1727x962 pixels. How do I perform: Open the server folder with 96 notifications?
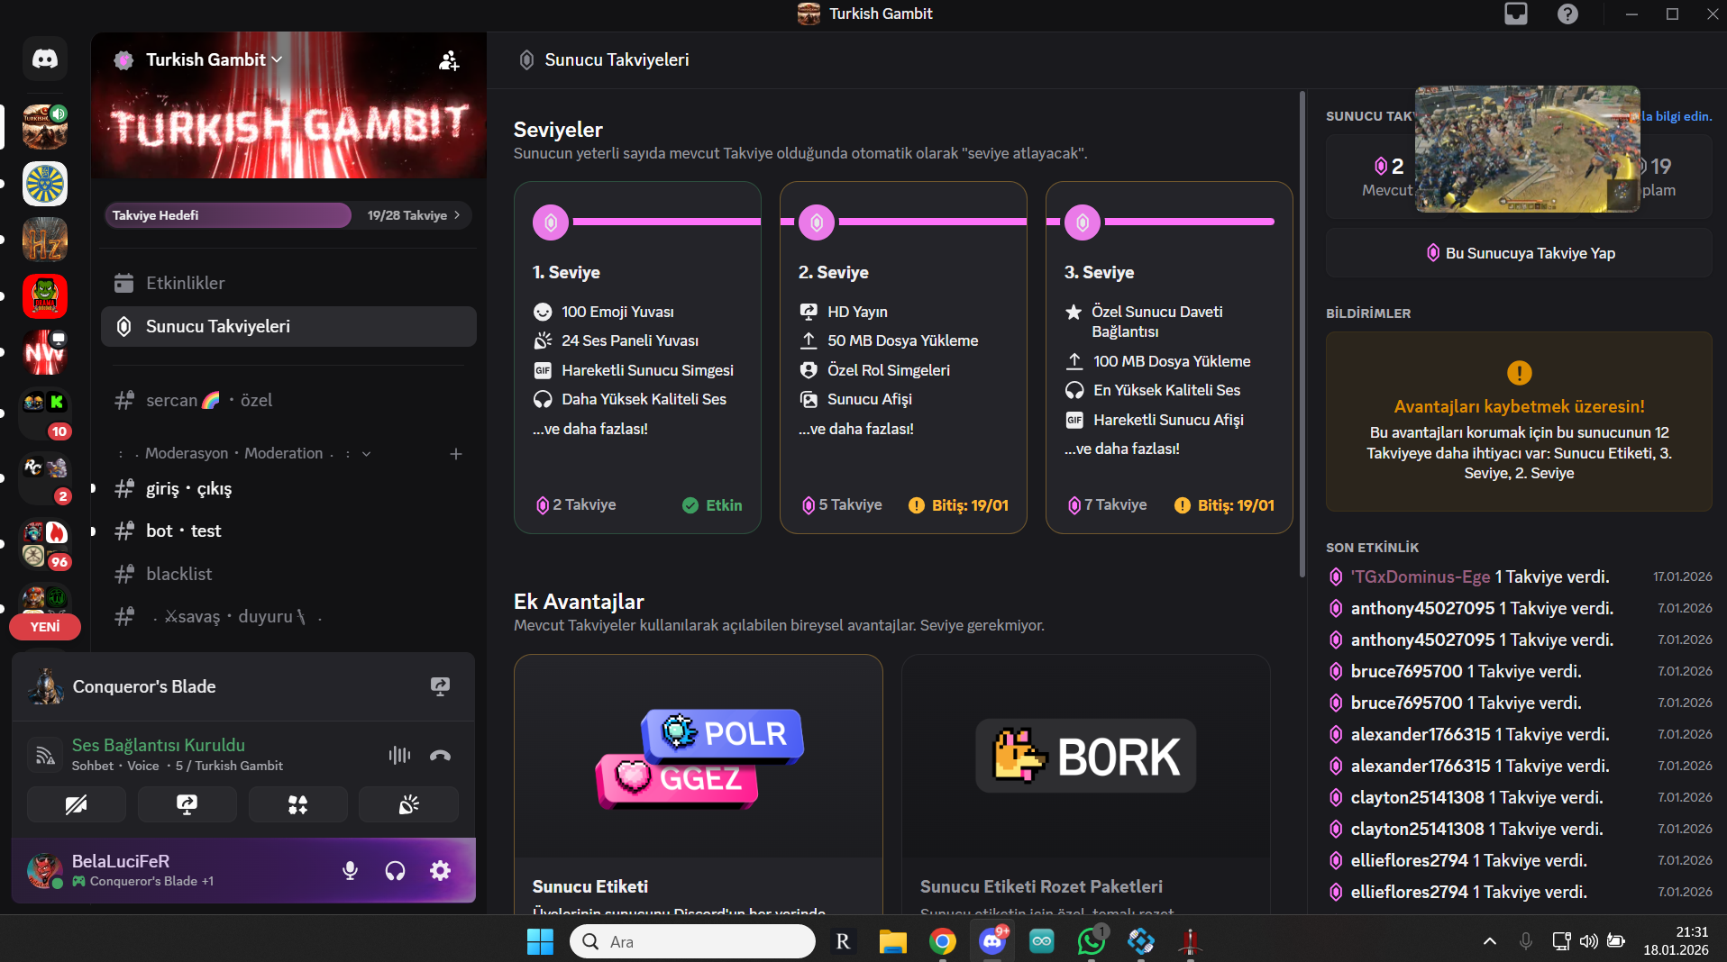pyautogui.click(x=45, y=544)
